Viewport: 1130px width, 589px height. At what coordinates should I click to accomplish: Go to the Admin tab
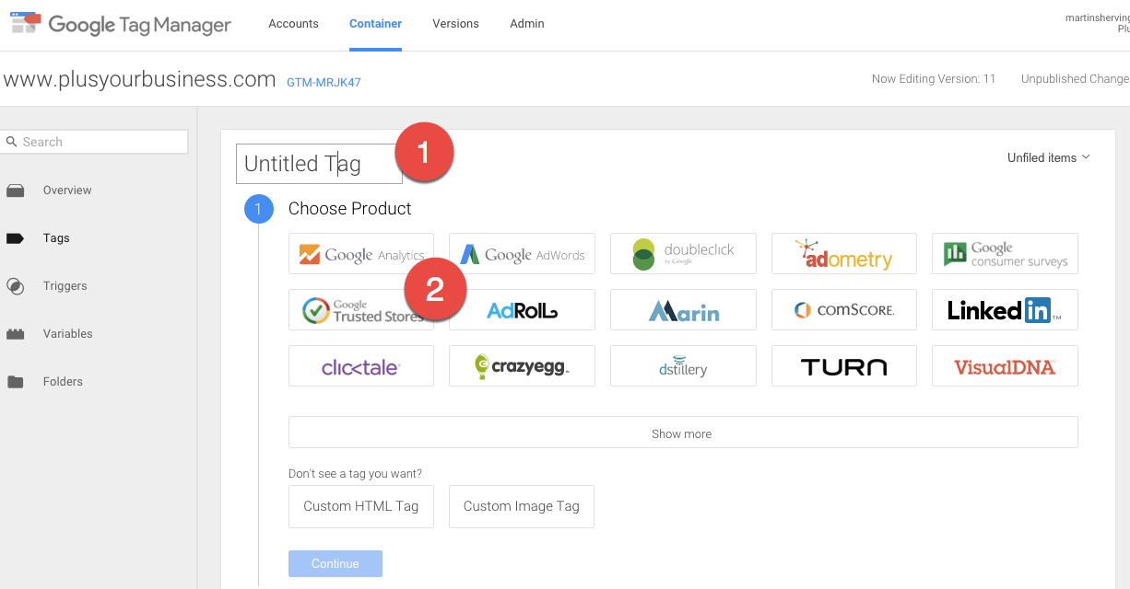pos(527,24)
